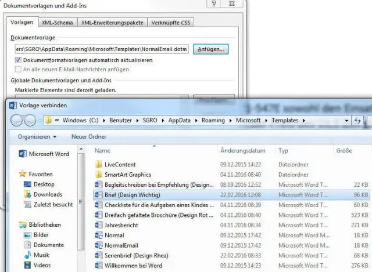This screenshot has height=272, width=372.
Task: Click the Anfügen... button
Action: coord(210,49)
